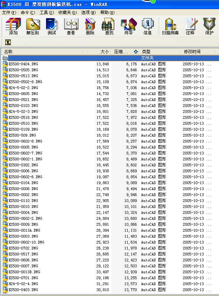Image resolution: width=219 pixels, height=296 pixels.
Task: Select file KS500-0510.DWG
Action: pyautogui.click(x=23, y=123)
